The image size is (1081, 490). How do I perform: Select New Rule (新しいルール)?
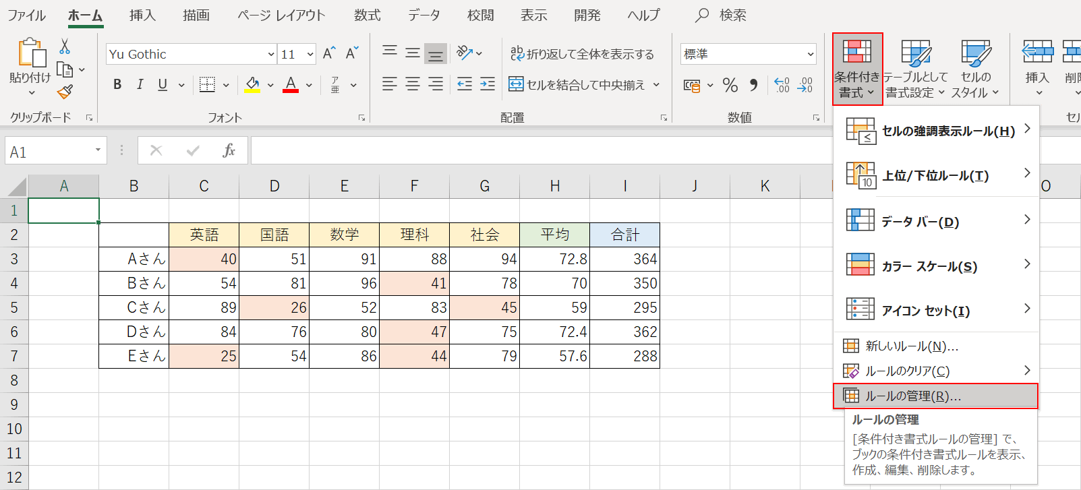coord(937,346)
